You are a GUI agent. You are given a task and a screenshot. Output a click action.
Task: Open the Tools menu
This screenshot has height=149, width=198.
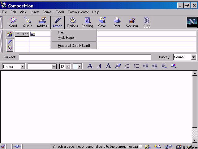(60, 12)
